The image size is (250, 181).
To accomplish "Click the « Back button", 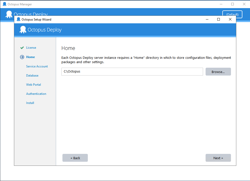I will (x=75, y=158).
